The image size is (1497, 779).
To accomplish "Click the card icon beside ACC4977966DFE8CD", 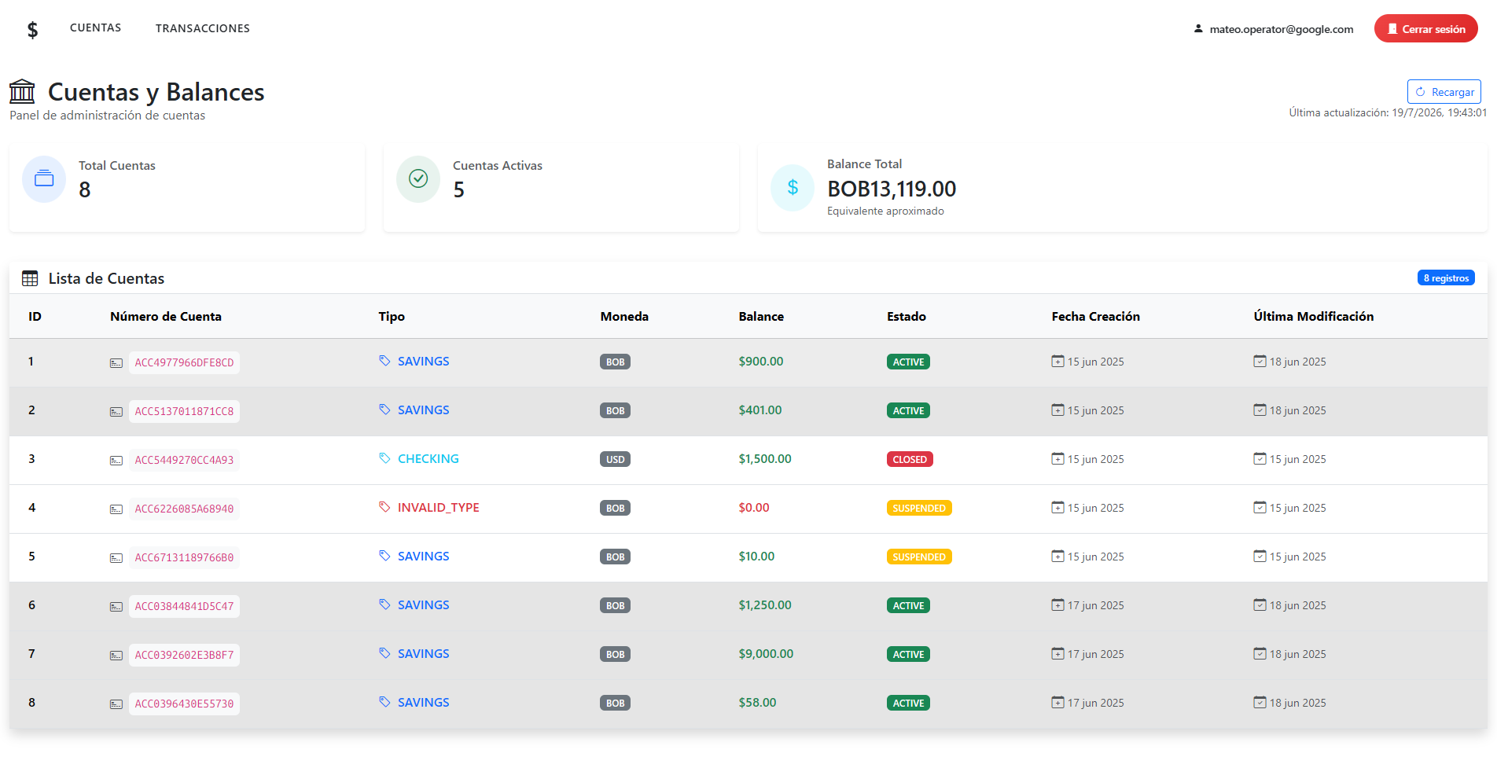I will [x=116, y=362].
